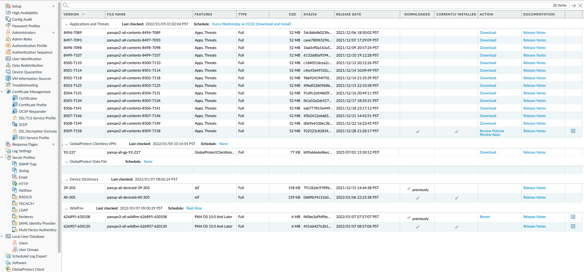
Task: Click the clear search X icon
Action: (x=580, y=6)
